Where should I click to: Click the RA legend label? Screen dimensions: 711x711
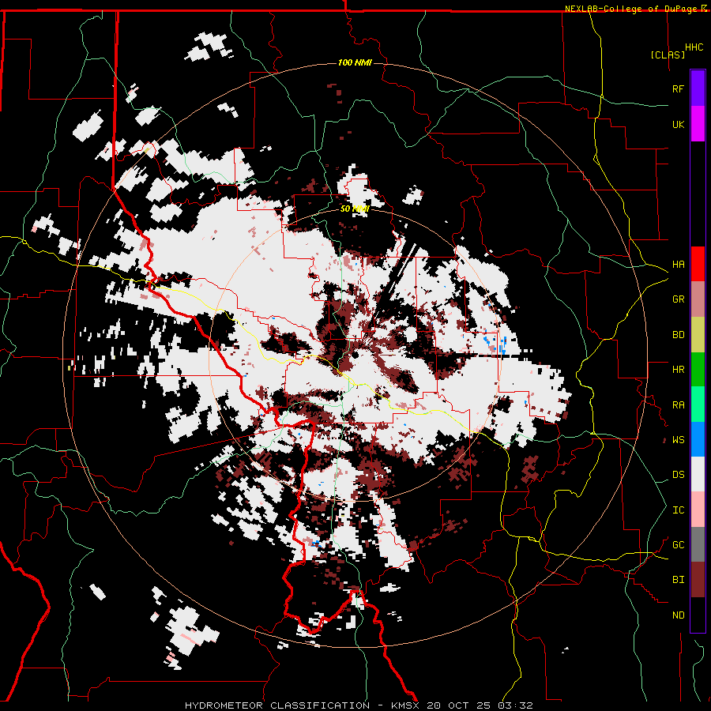(x=678, y=405)
